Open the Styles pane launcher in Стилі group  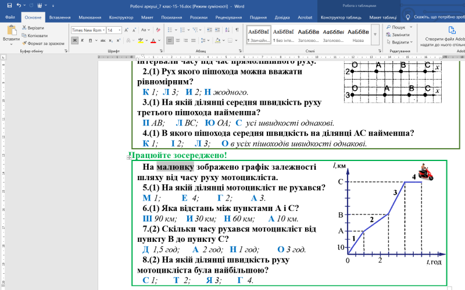pyautogui.click(x=380, y=51)
